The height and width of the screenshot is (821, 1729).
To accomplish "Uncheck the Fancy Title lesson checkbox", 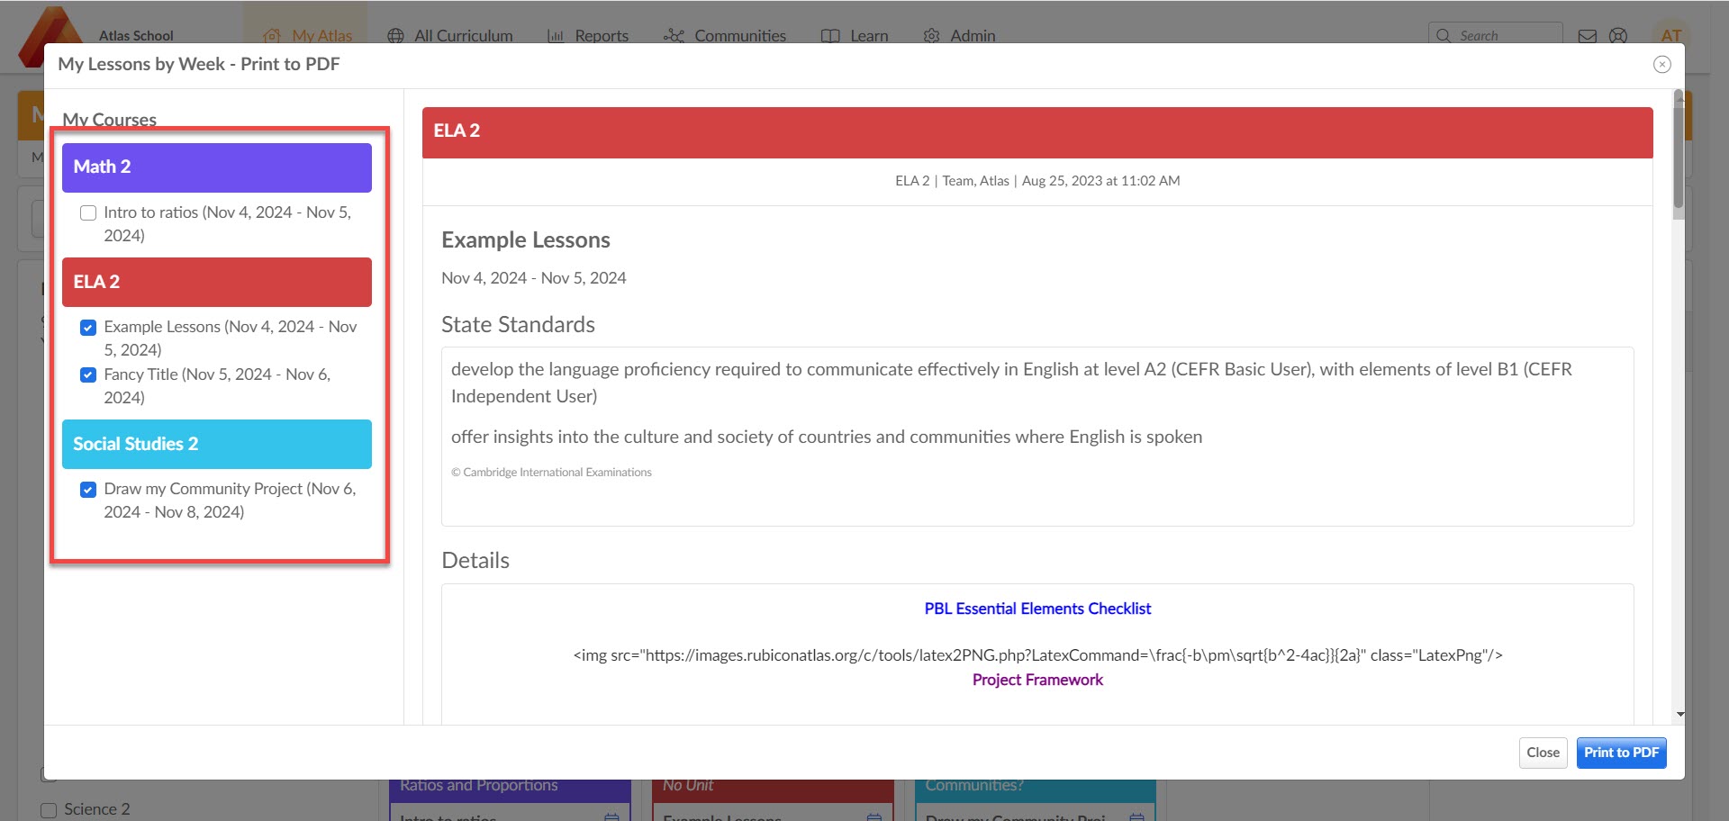I will [88, 375].
